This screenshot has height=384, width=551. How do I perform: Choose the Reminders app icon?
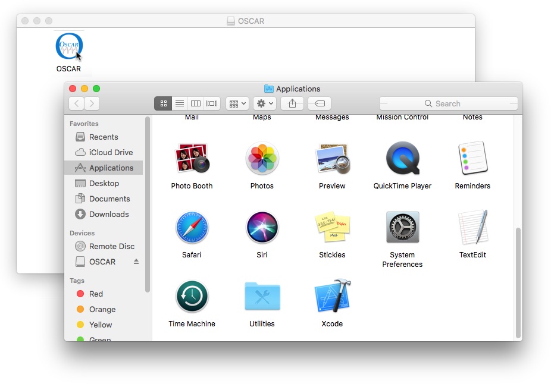pos(473,158)
